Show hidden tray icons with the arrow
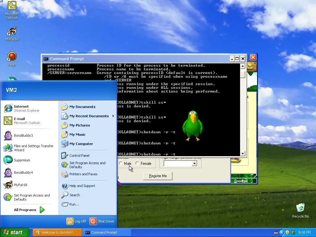The image size is (316, 237). [282, 233]
